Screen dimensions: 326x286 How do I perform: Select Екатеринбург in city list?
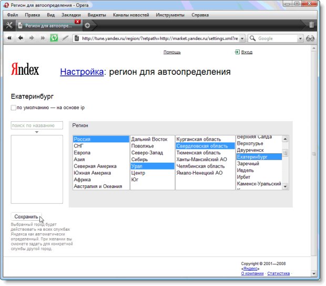coord(259,157)
